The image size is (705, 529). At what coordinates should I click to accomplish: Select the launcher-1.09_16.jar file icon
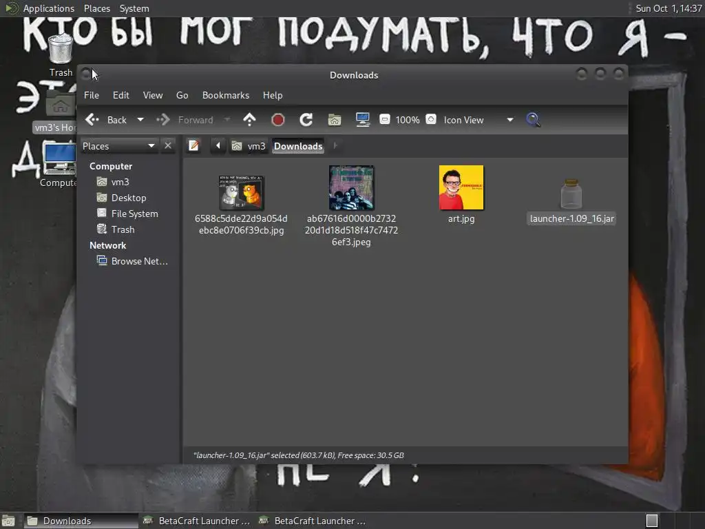coord(571,194)
